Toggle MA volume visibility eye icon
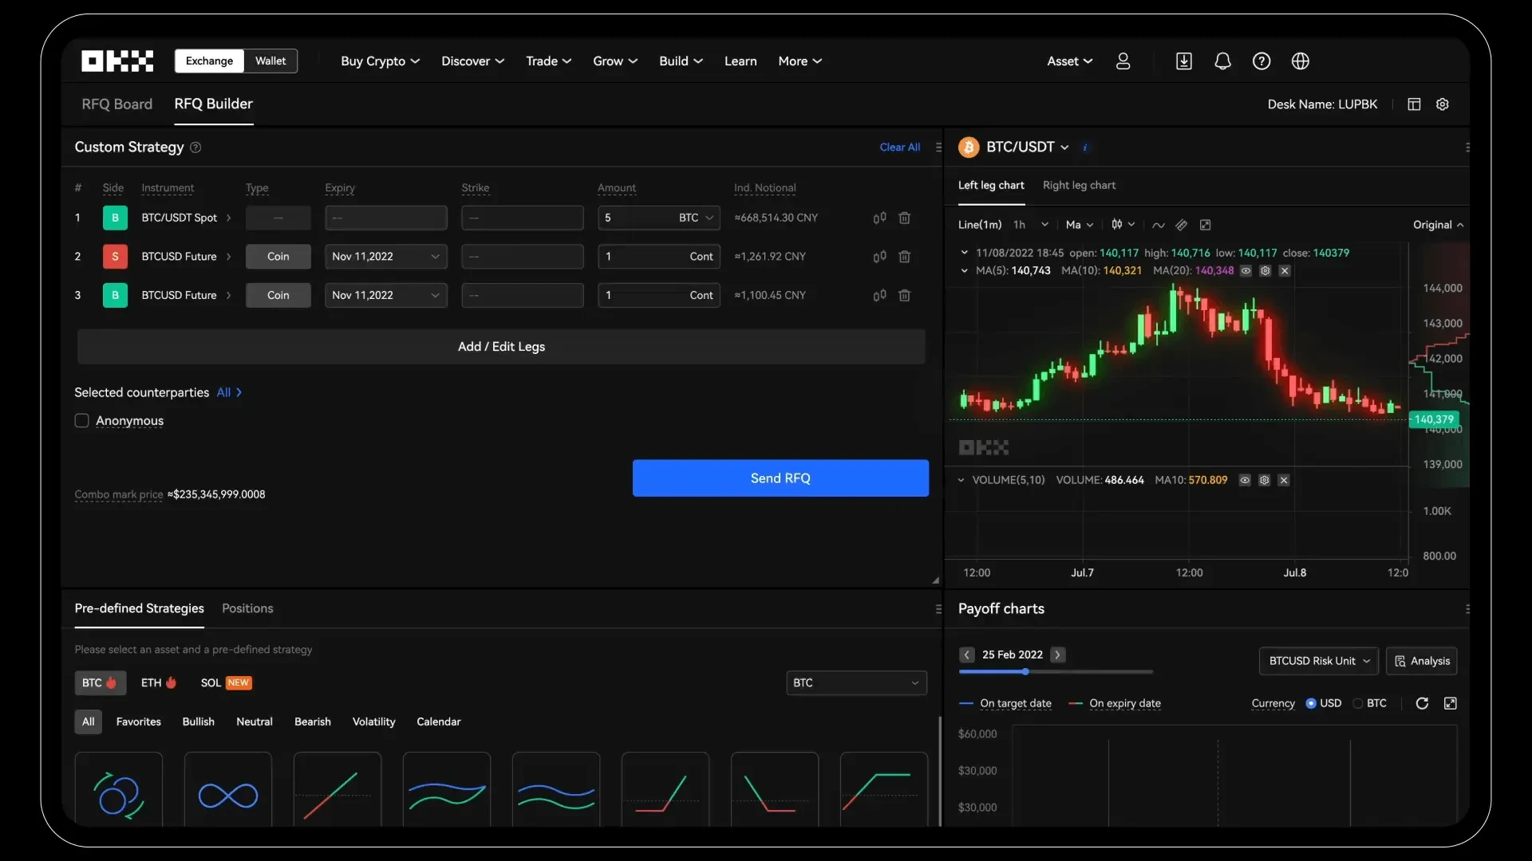Screen dimensions: 1532x861 point(1246,481)
